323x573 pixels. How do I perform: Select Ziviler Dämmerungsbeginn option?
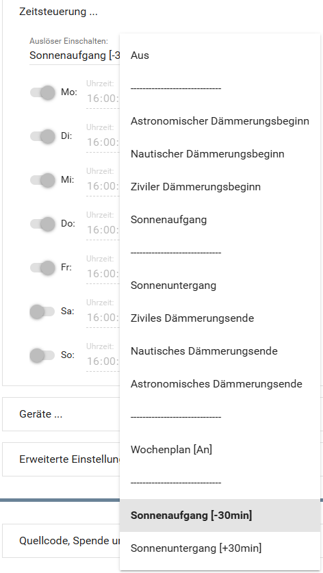[220, 187]
